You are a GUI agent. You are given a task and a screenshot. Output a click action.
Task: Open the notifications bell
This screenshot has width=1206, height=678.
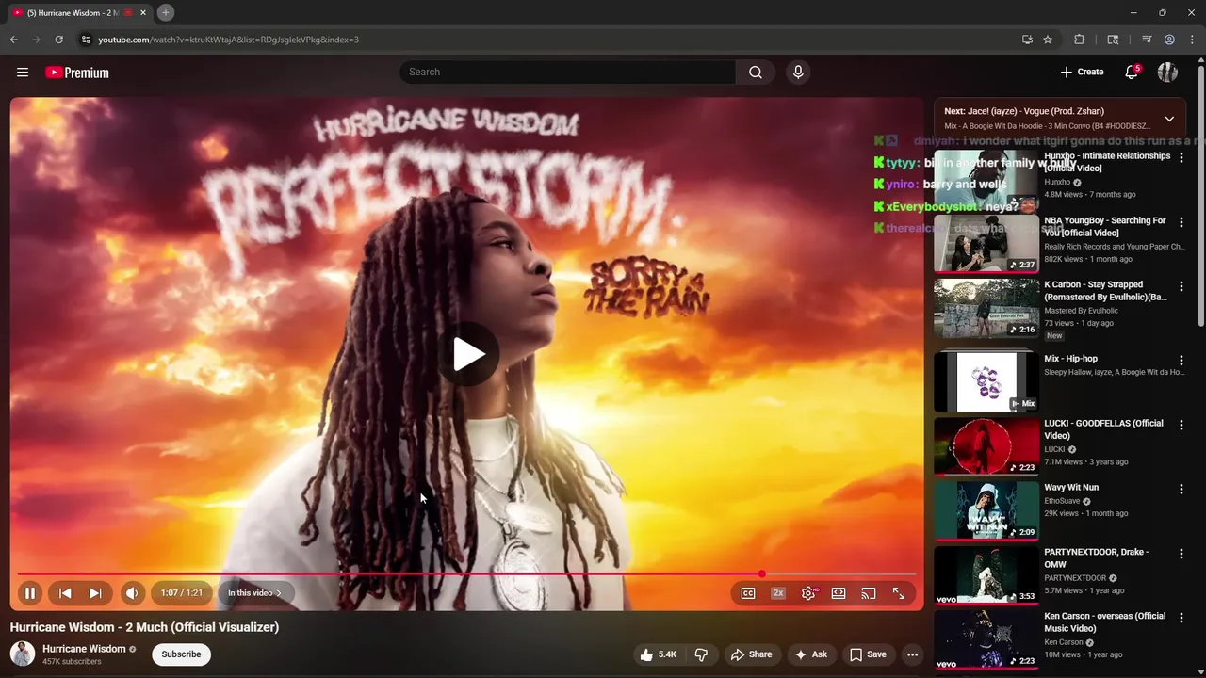(x=1132, y=73)
